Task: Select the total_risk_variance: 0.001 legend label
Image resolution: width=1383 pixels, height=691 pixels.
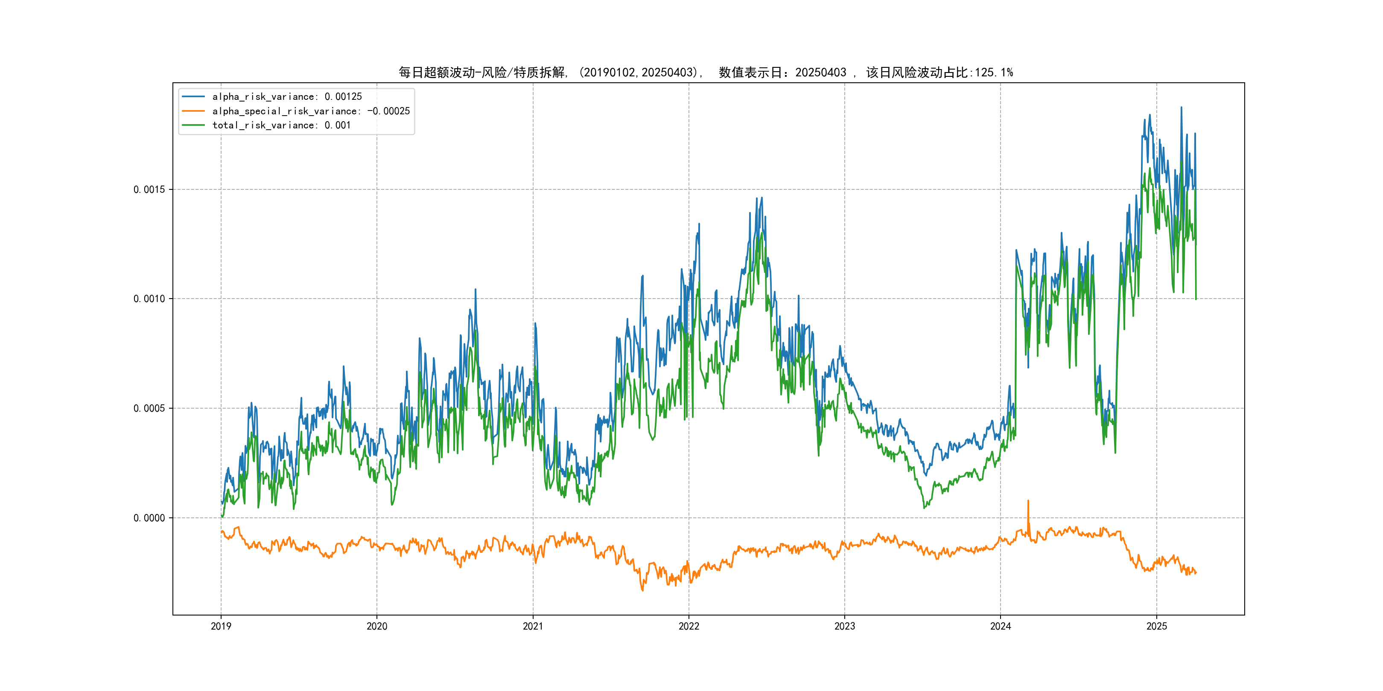Action: tap(281, 125)
